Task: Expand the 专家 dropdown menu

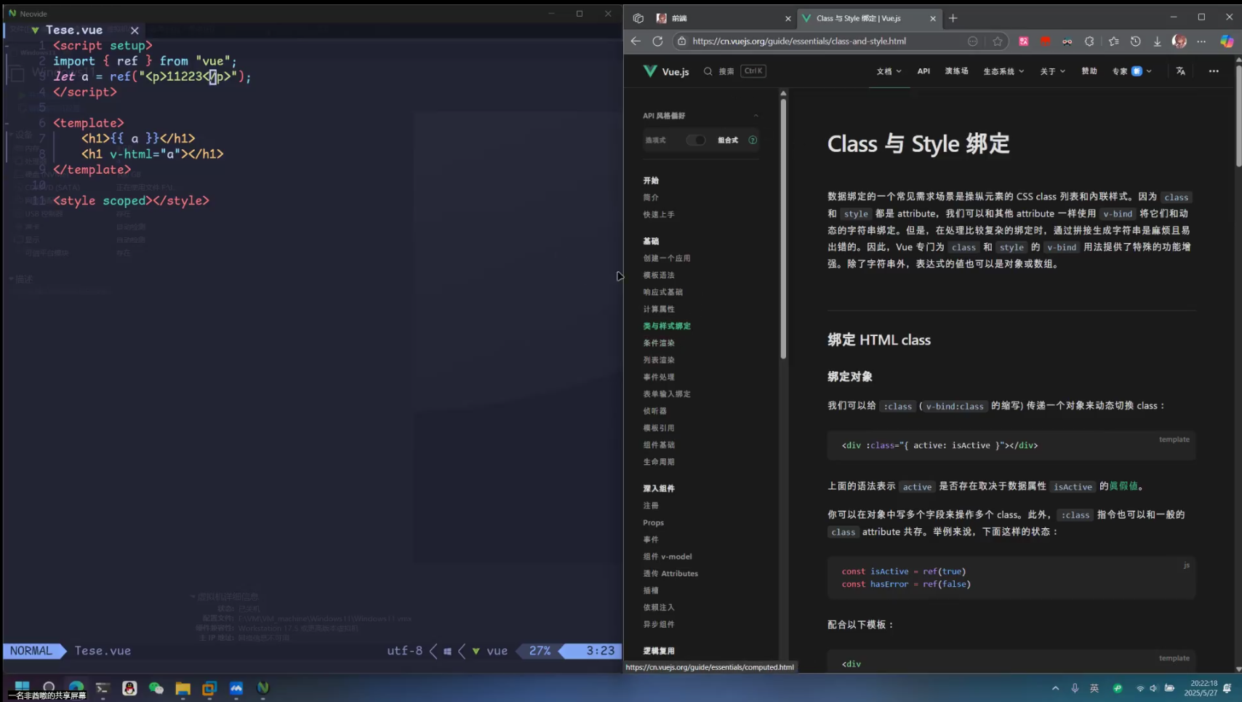Action: 1132,71
